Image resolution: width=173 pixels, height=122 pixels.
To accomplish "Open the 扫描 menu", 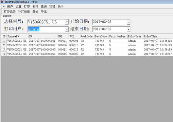I will 52,6.
